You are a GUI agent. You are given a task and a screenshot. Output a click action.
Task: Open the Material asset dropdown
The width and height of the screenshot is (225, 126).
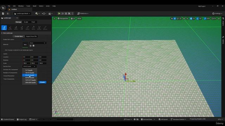(38, 43)
